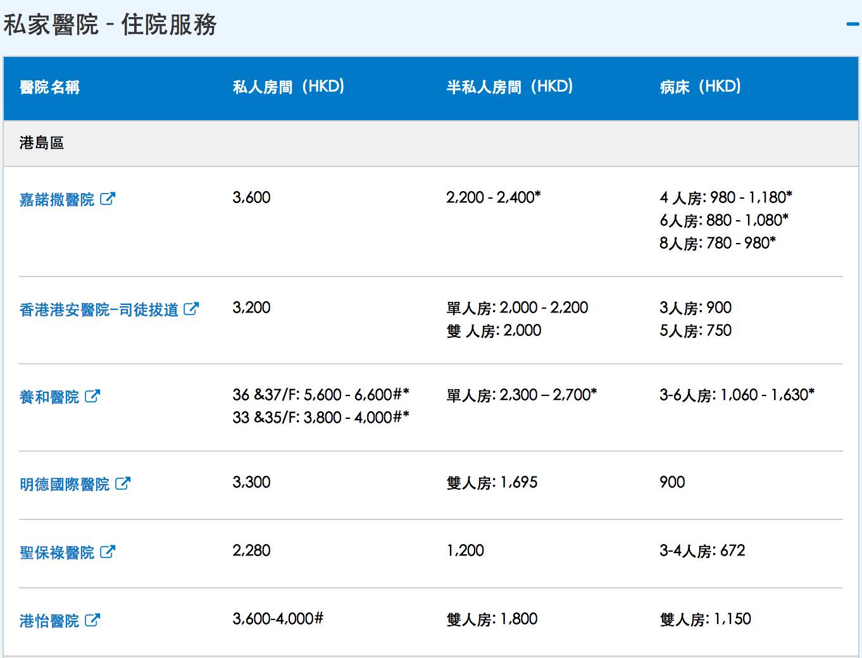Click the 2,200 - 2,400* semi-private price
The height and width of the screenshot is (658, 862).
click(x=493, y=197)
